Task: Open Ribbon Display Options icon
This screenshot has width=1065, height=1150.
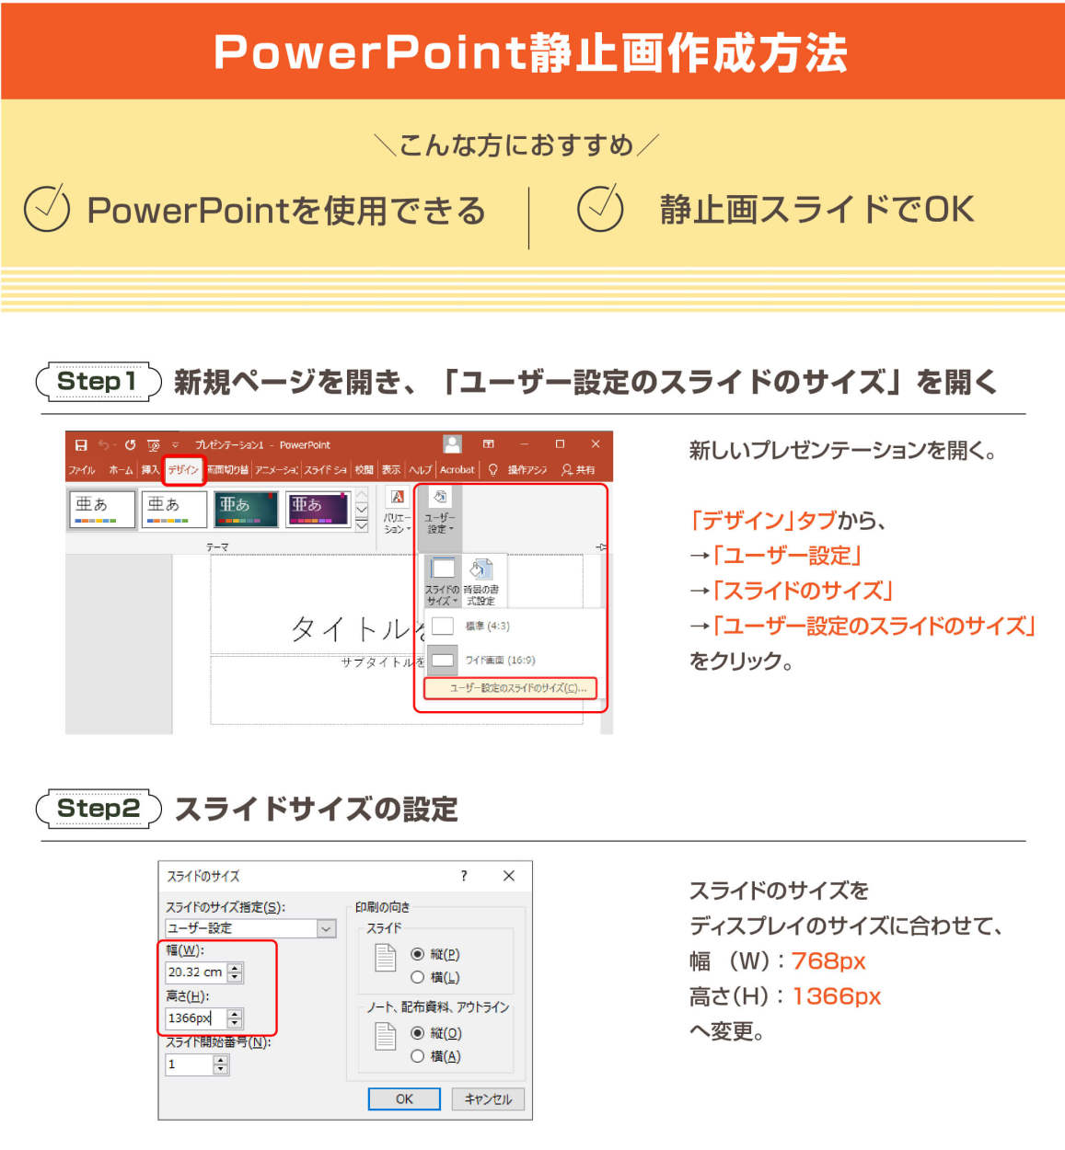Action: (489, 444)
